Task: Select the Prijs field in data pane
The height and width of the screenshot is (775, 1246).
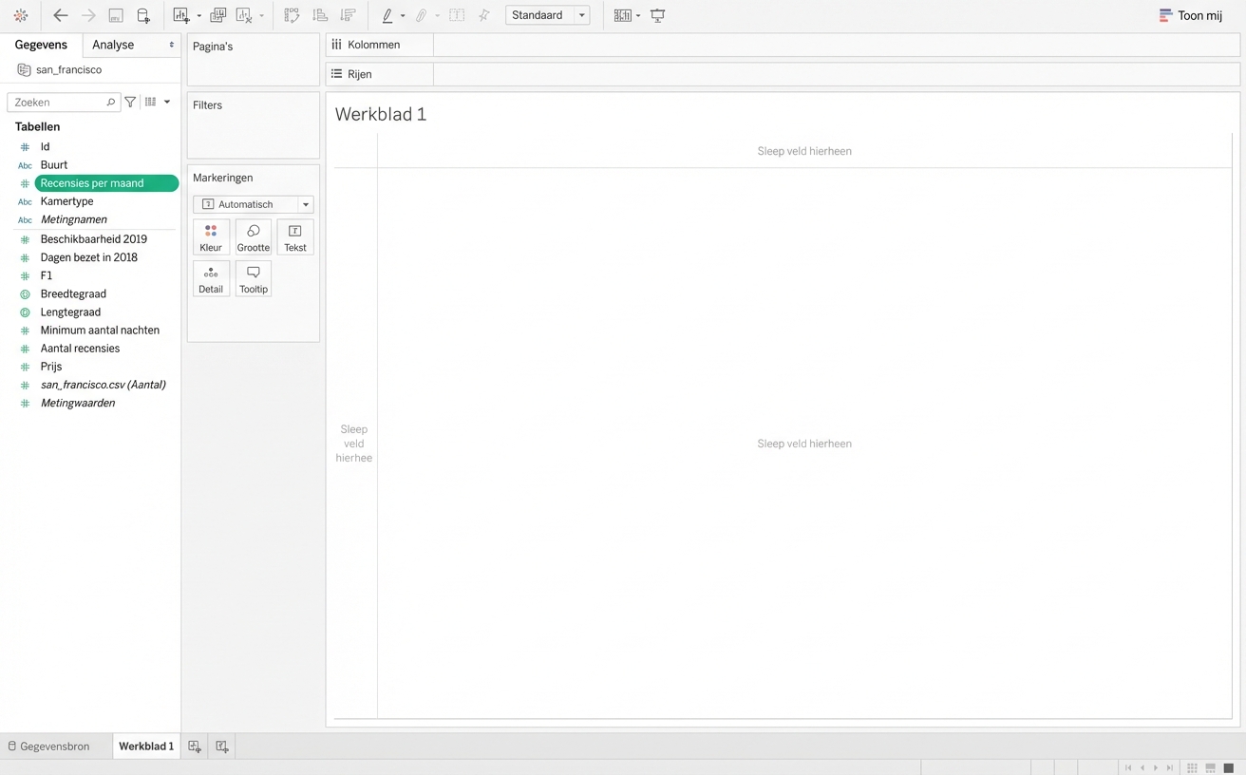Action: coord(51,367)
